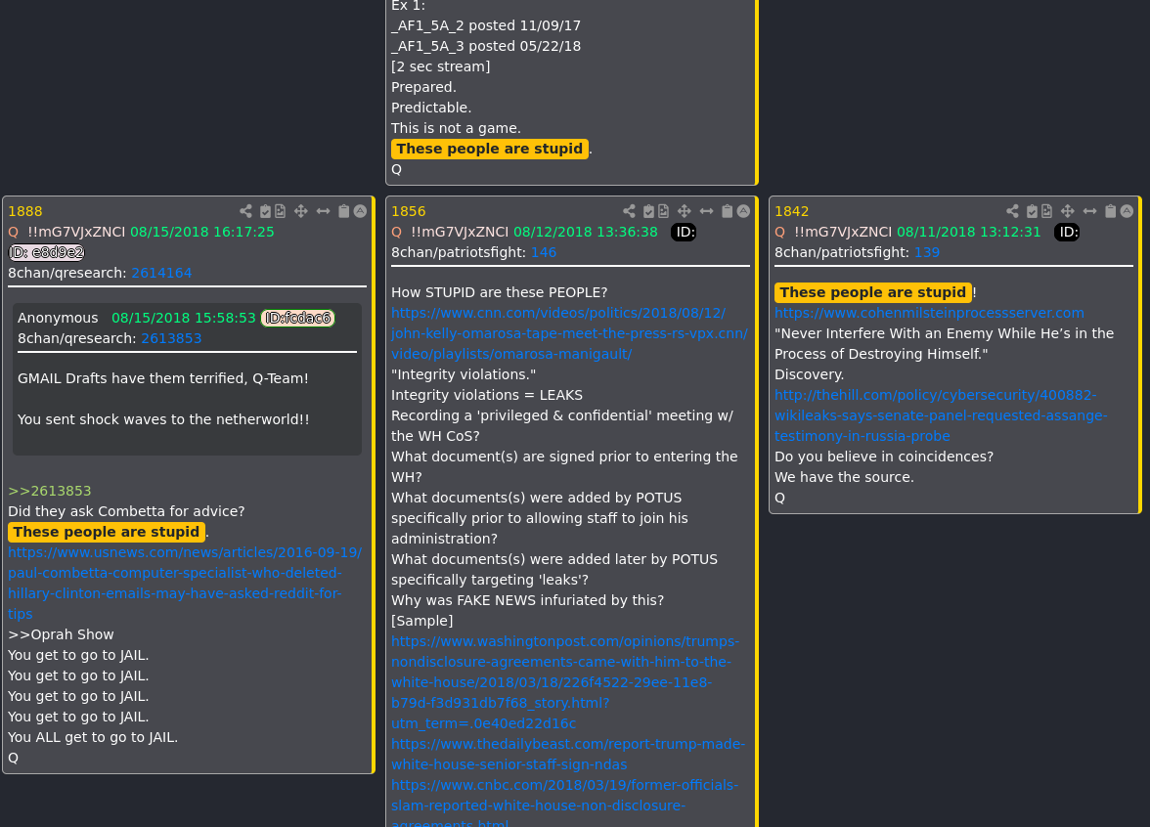Click tripcode !!mG7VJxZNCI on post 1888
The image size is (1150, 827).
point(76,232)
